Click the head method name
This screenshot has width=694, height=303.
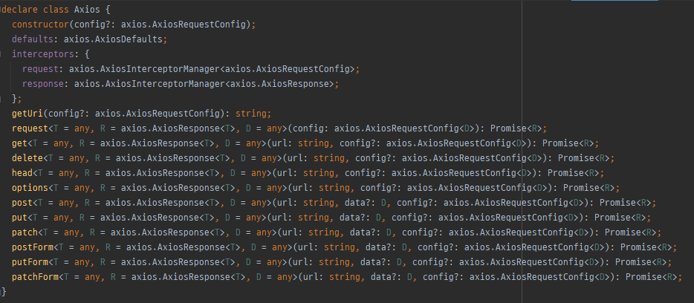pos(22,172)
